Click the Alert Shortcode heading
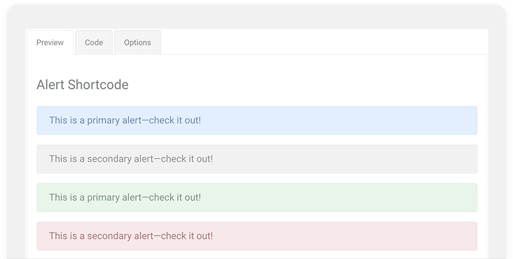 (x=82, y=85)
